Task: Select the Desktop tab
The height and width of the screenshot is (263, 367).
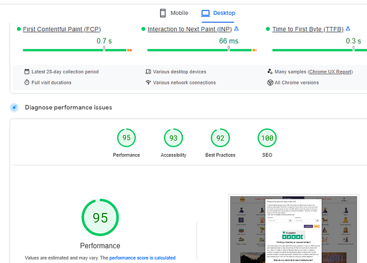Action: click(x=218, y=13)
